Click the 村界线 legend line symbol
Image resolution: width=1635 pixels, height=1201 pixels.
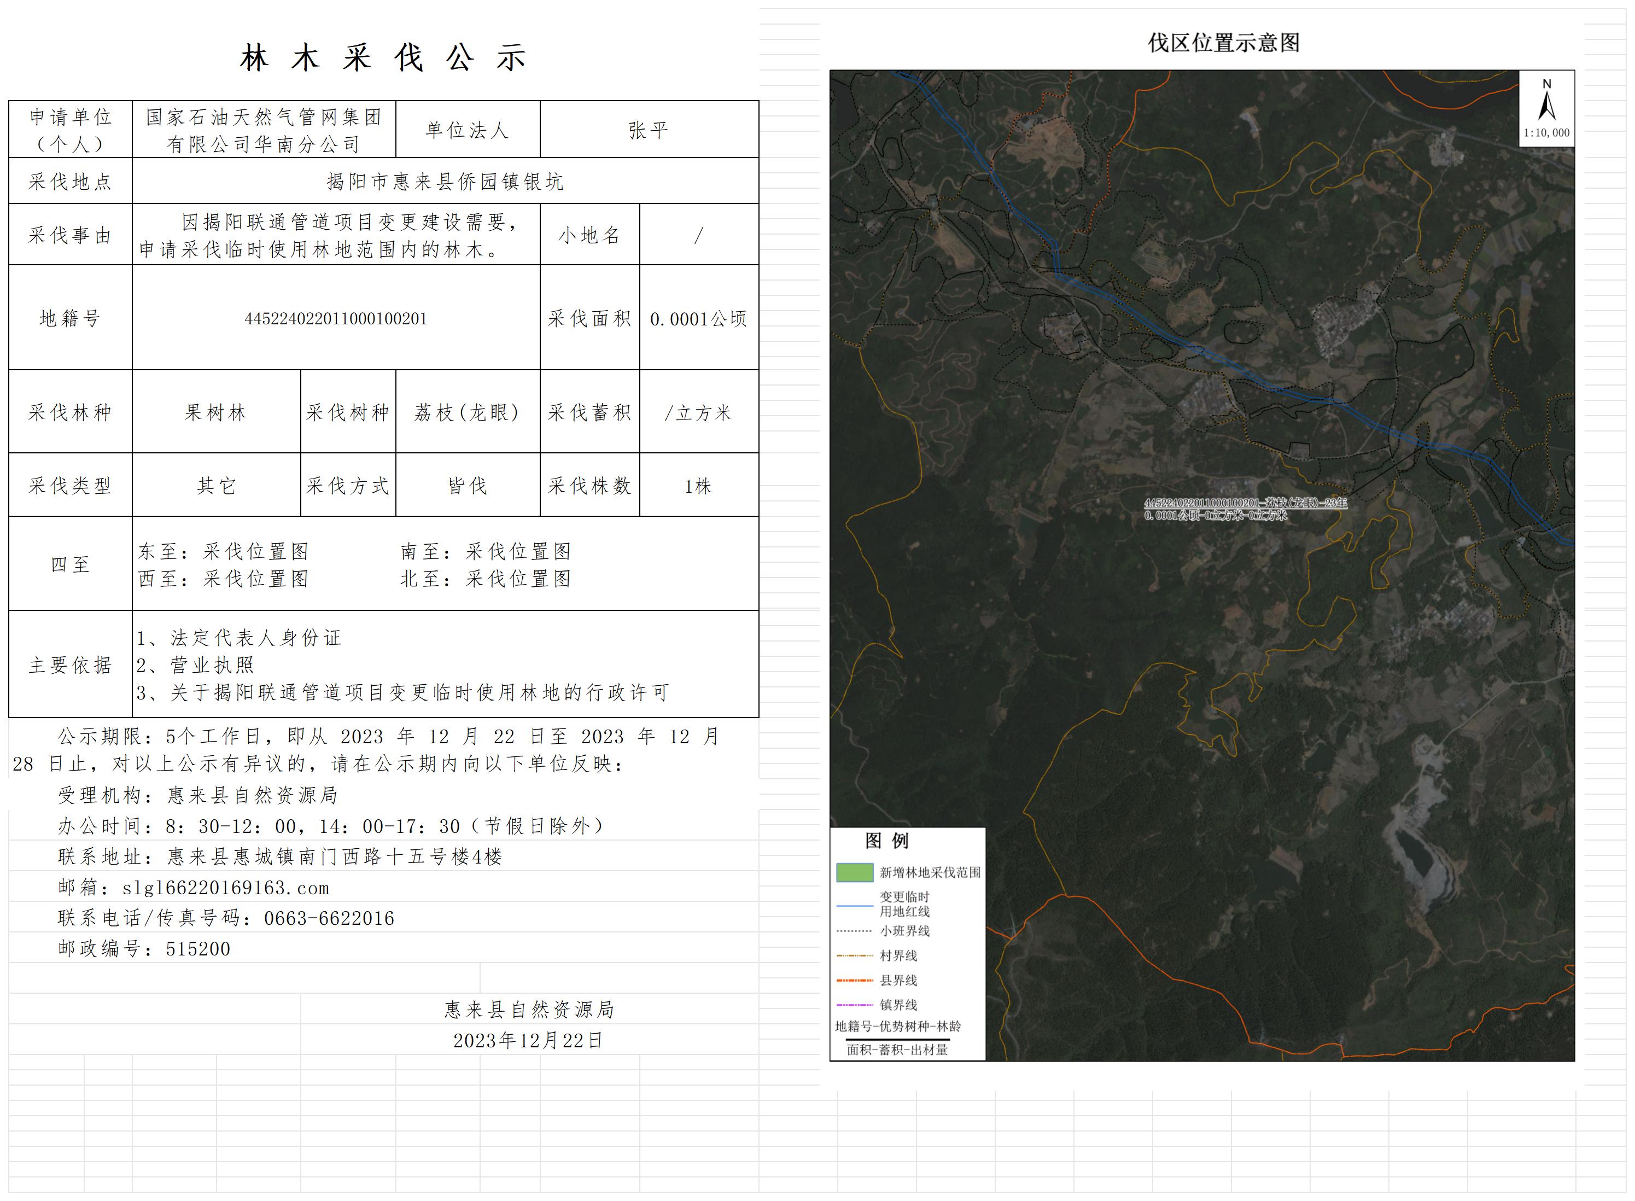(x=854, y=956)
